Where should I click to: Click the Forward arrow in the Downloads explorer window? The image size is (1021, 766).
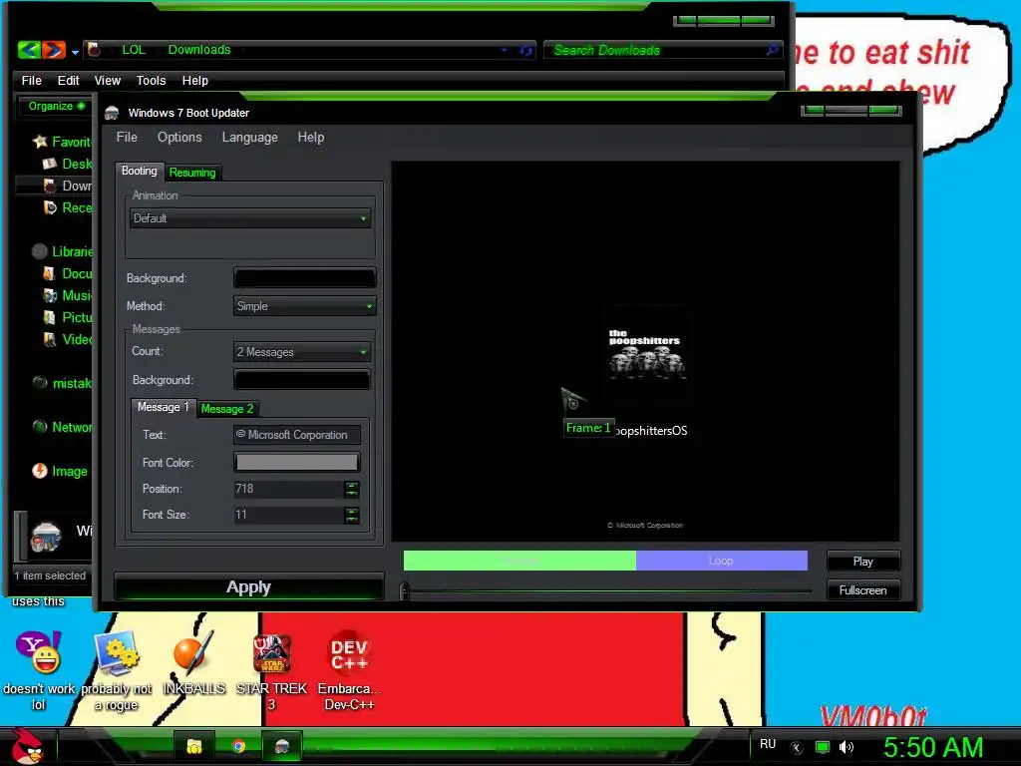[54, 50]
